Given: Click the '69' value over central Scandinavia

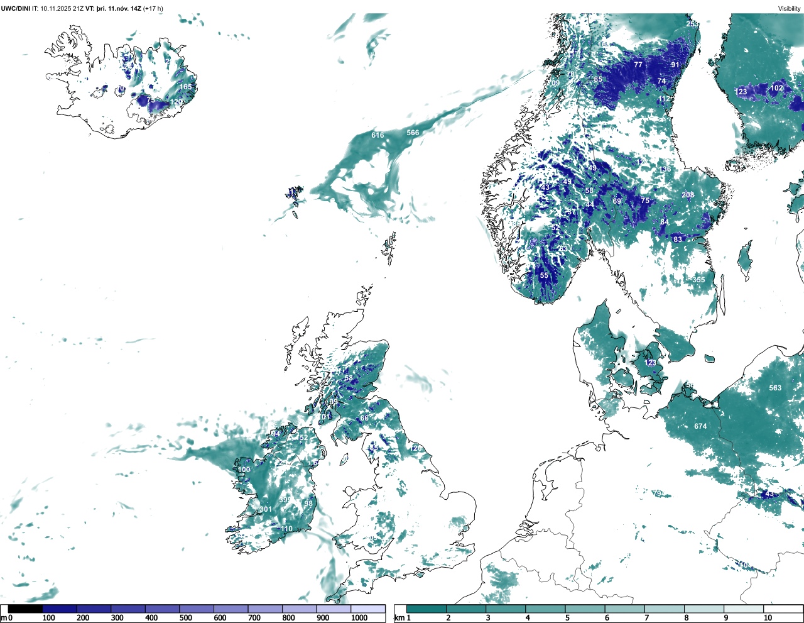Looking at the screenshot, I should [617, 201].
